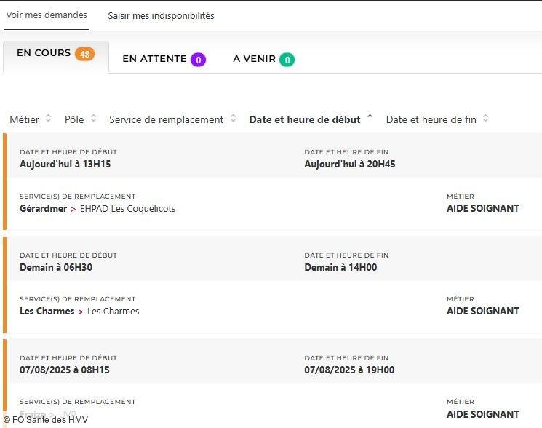Click Gérardmer in the first request
542x428 pixels.
43,208
